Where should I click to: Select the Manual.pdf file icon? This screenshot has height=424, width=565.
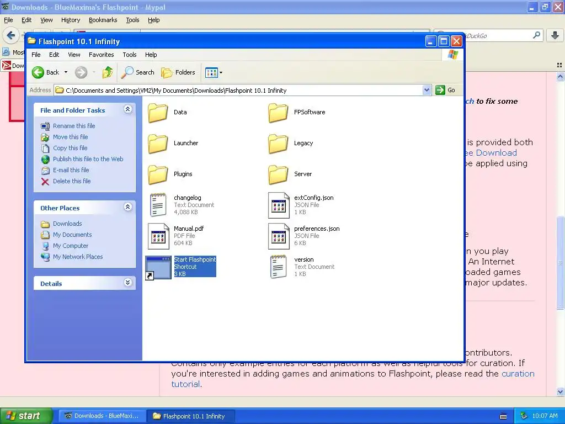158,236
